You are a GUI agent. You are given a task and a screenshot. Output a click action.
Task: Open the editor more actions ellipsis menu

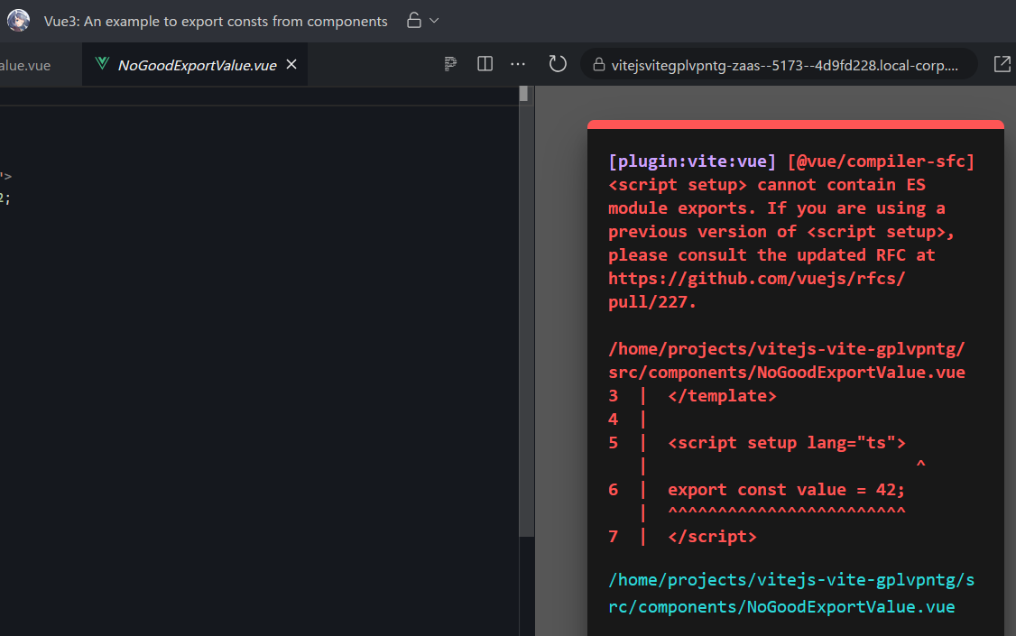(x=518, y=63)
